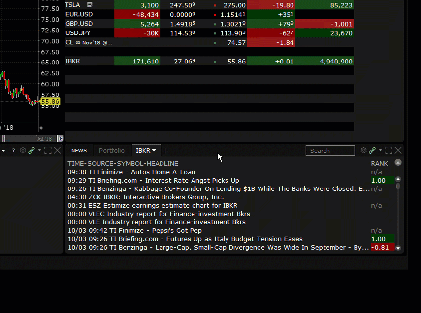Open Futures Up as Italy Budget headline

(x=185, y=239)
